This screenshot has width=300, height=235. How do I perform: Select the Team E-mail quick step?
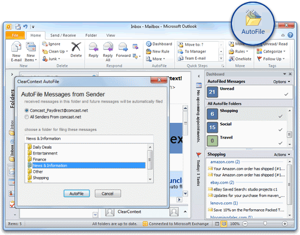pos(192,58)
